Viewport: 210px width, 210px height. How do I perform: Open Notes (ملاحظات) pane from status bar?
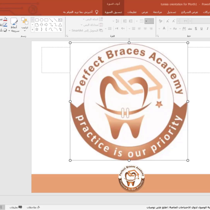[x=33, y=207]
